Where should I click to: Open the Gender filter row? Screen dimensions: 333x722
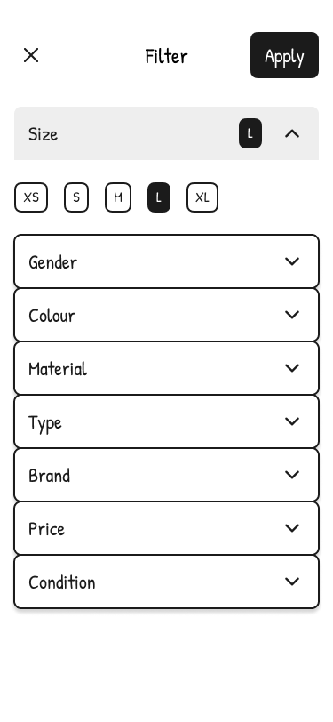pos(167,261)
